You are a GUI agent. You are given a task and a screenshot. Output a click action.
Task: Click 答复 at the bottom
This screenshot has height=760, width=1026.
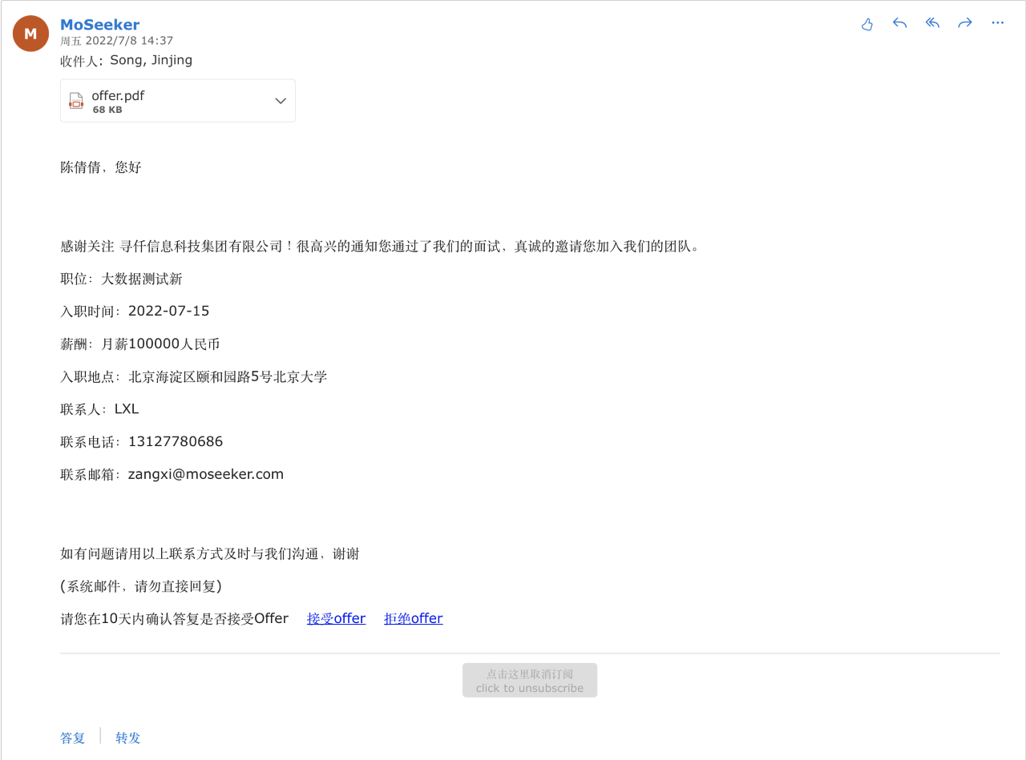(x=73, y=738)
